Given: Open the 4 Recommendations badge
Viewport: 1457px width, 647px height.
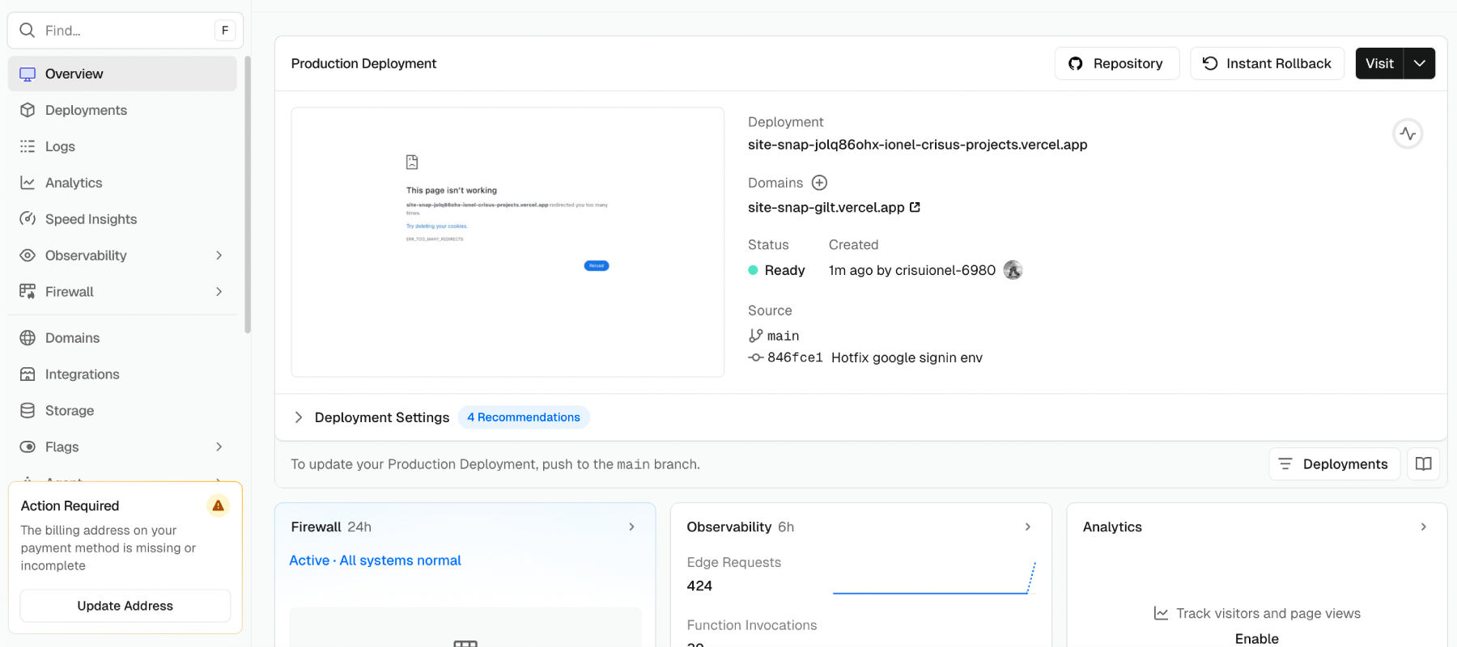Looking at the screenshot, I should (x=524, y=417).
